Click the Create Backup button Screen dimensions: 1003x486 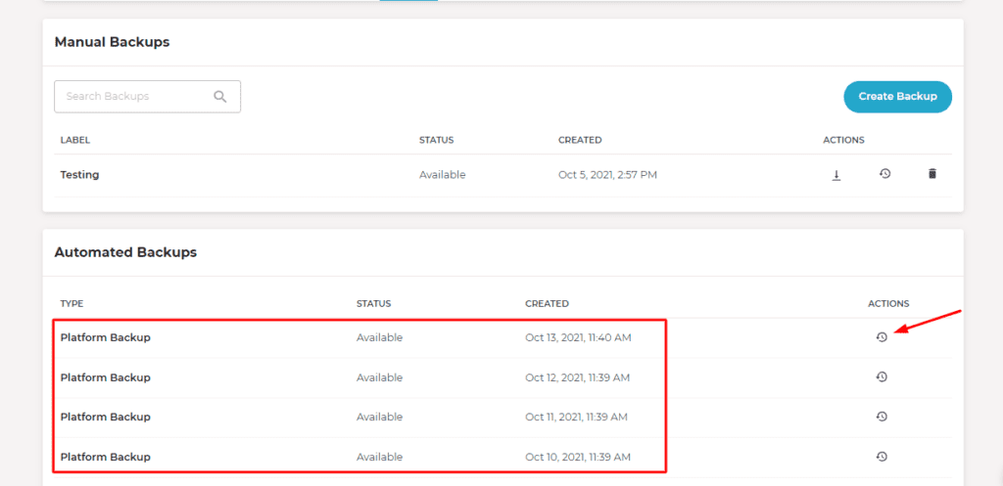[x=897, y=97]
